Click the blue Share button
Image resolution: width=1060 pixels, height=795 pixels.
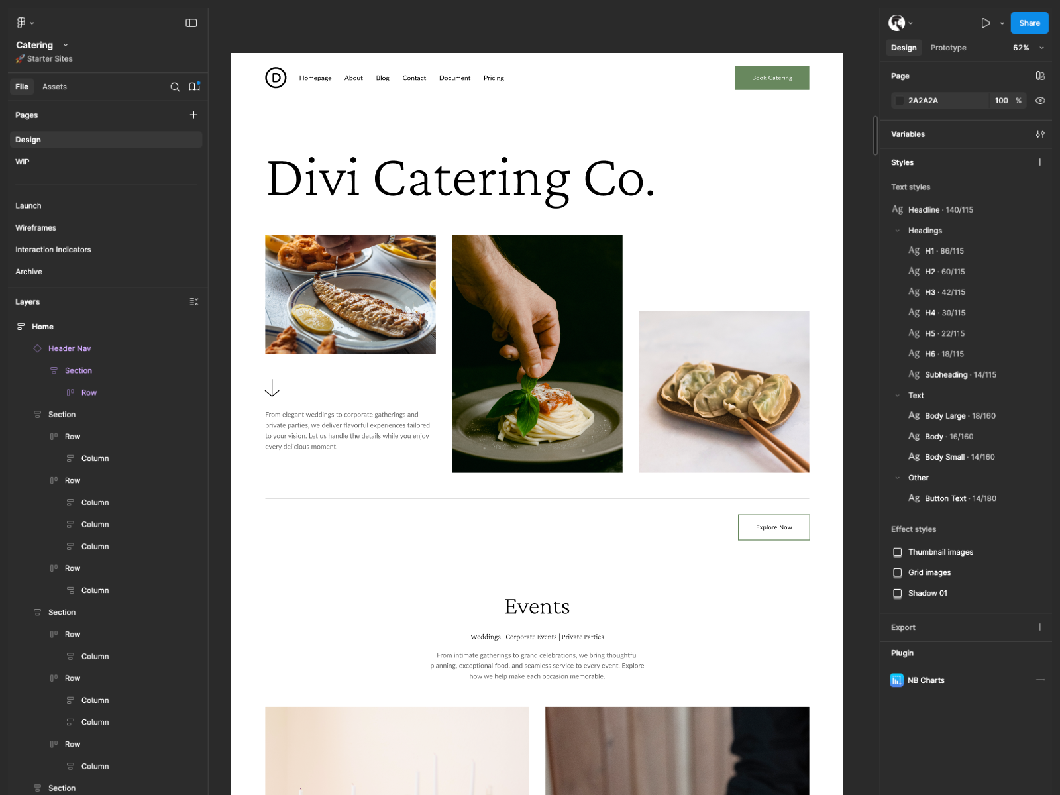point(1029,23)
